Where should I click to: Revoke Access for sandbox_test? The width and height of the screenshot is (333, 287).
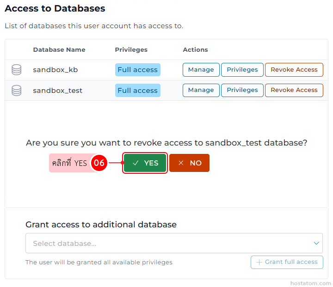pyautogui.click(x=294, y=90)
